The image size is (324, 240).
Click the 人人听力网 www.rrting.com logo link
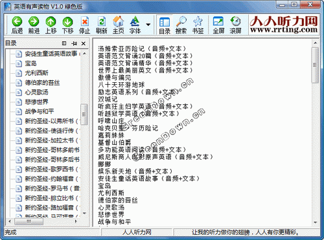click(x=284, y=25)
